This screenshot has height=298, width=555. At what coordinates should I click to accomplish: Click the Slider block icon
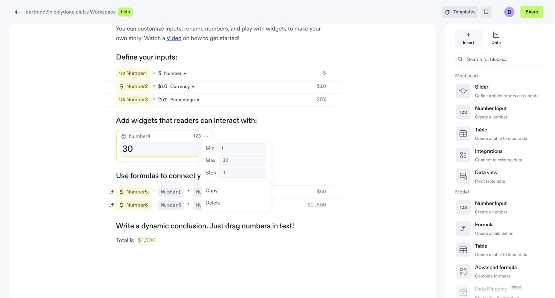coord(463,91)
